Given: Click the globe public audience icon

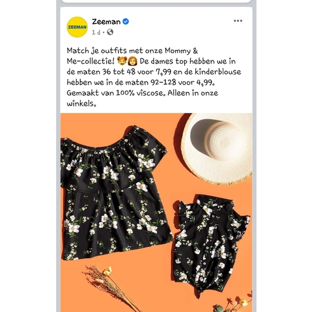Looking at the screenshot, I should (110, 32).
